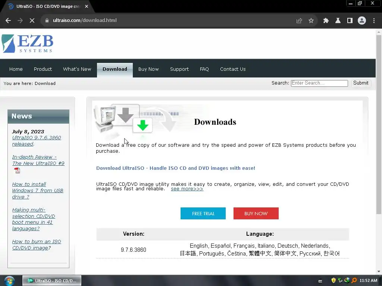
Task: Toggle the side panel icon
Action: [x=350, y=21]
